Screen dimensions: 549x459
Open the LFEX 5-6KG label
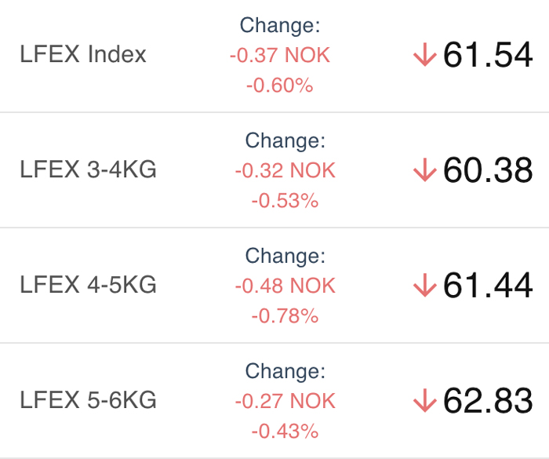pos(88,400)
